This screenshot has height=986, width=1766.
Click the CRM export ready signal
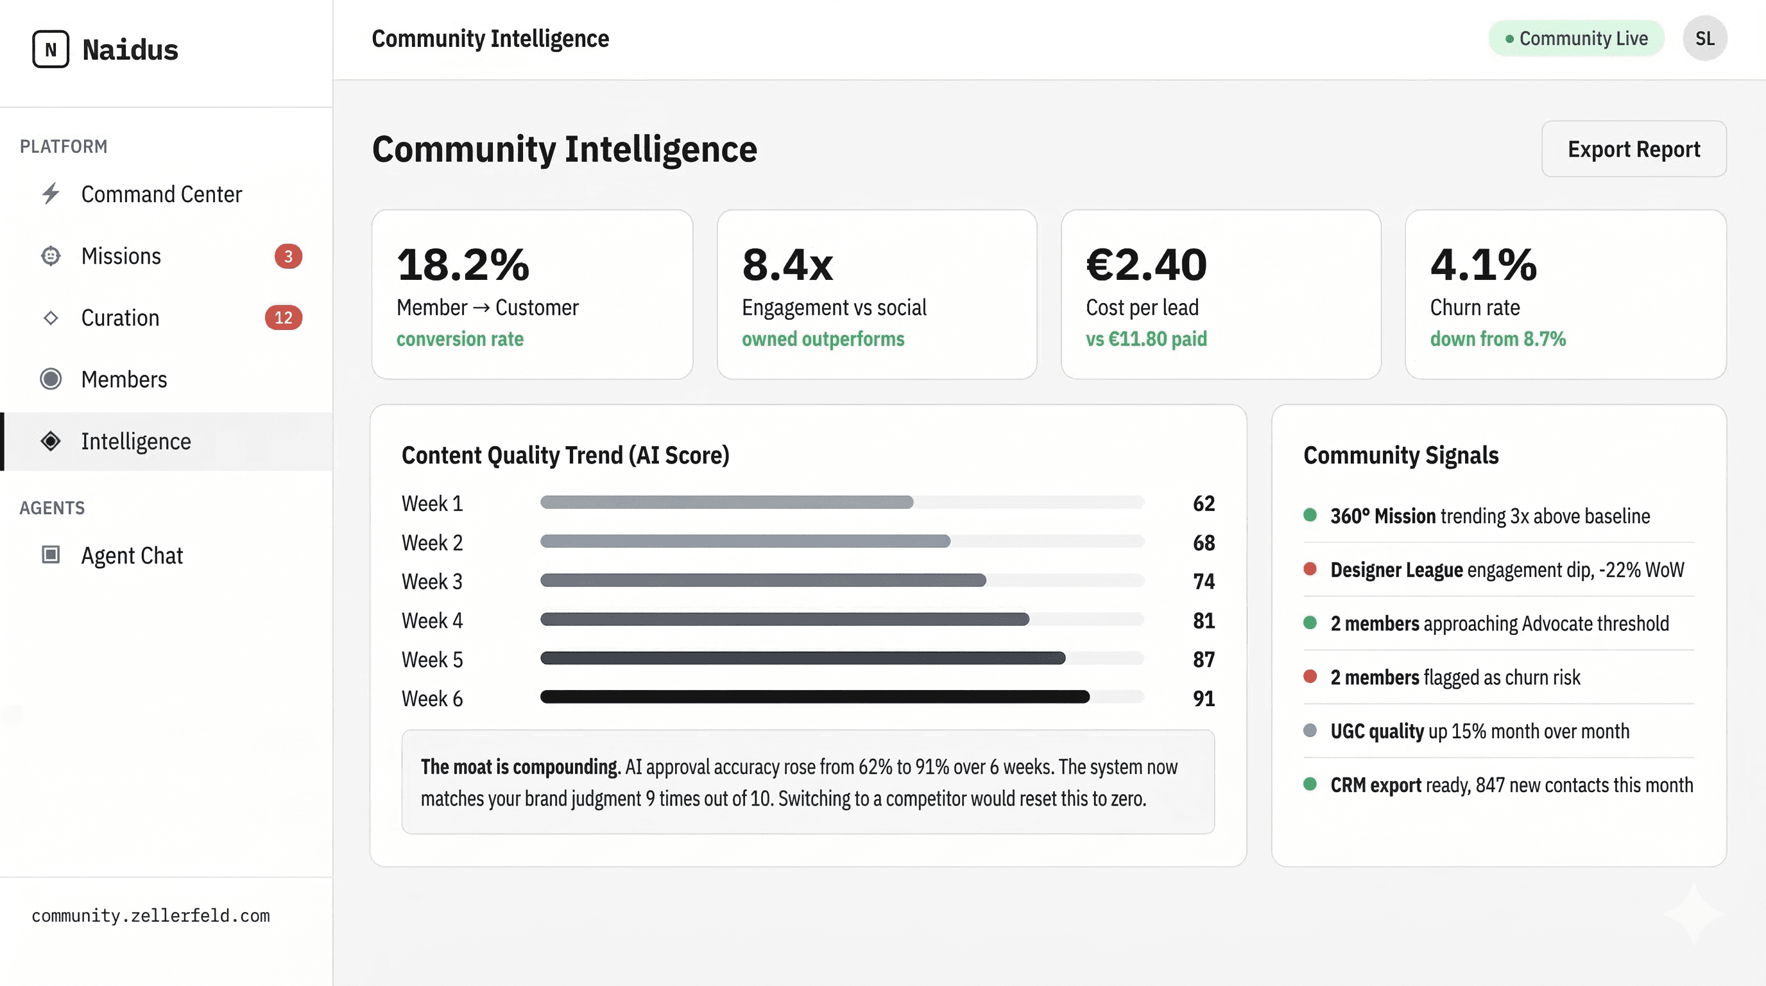point(1511,784)
